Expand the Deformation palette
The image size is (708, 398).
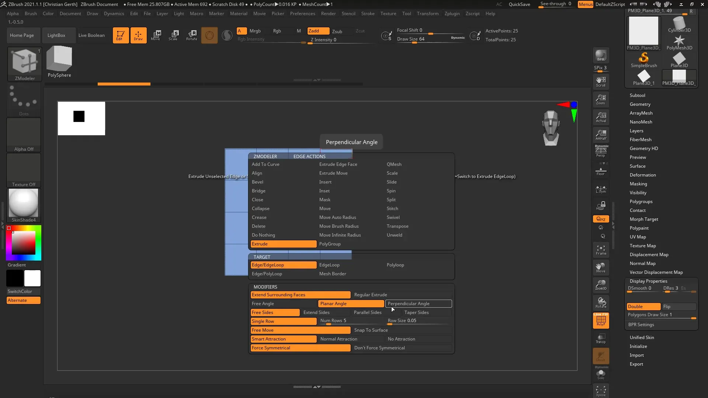642,175
